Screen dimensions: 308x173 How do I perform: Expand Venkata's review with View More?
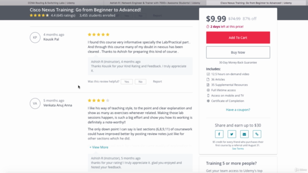[x=99, y=147]
